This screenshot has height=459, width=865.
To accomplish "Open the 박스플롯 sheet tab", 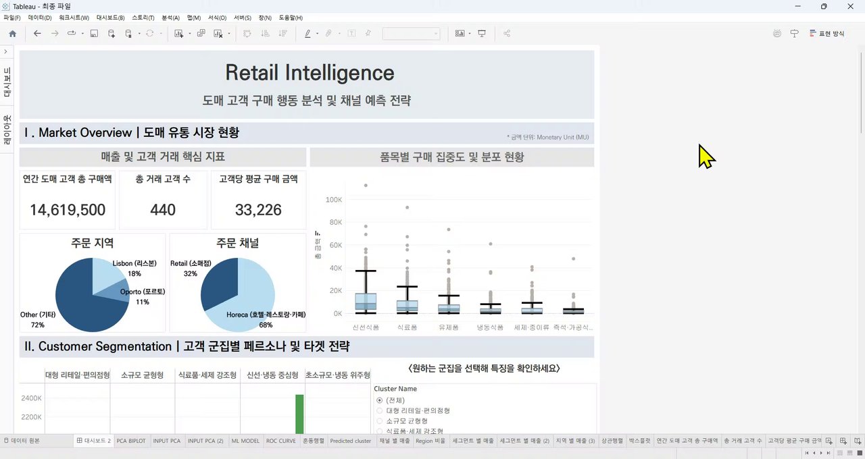I will 639,441.
